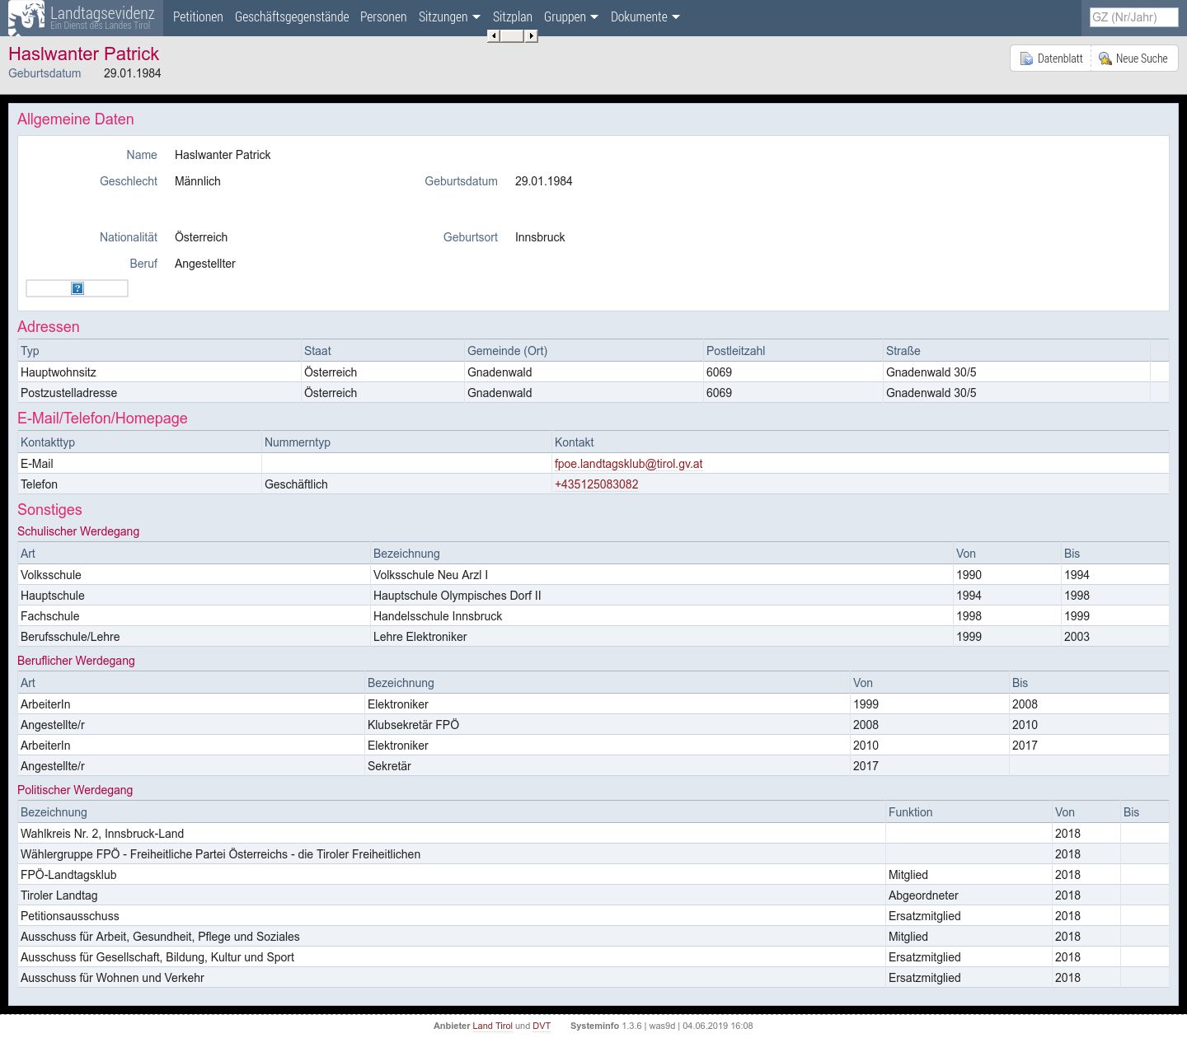Open the Sitzplan page
The height and width of the screenshot is (1038, 1187).
[x=513, y=17]
